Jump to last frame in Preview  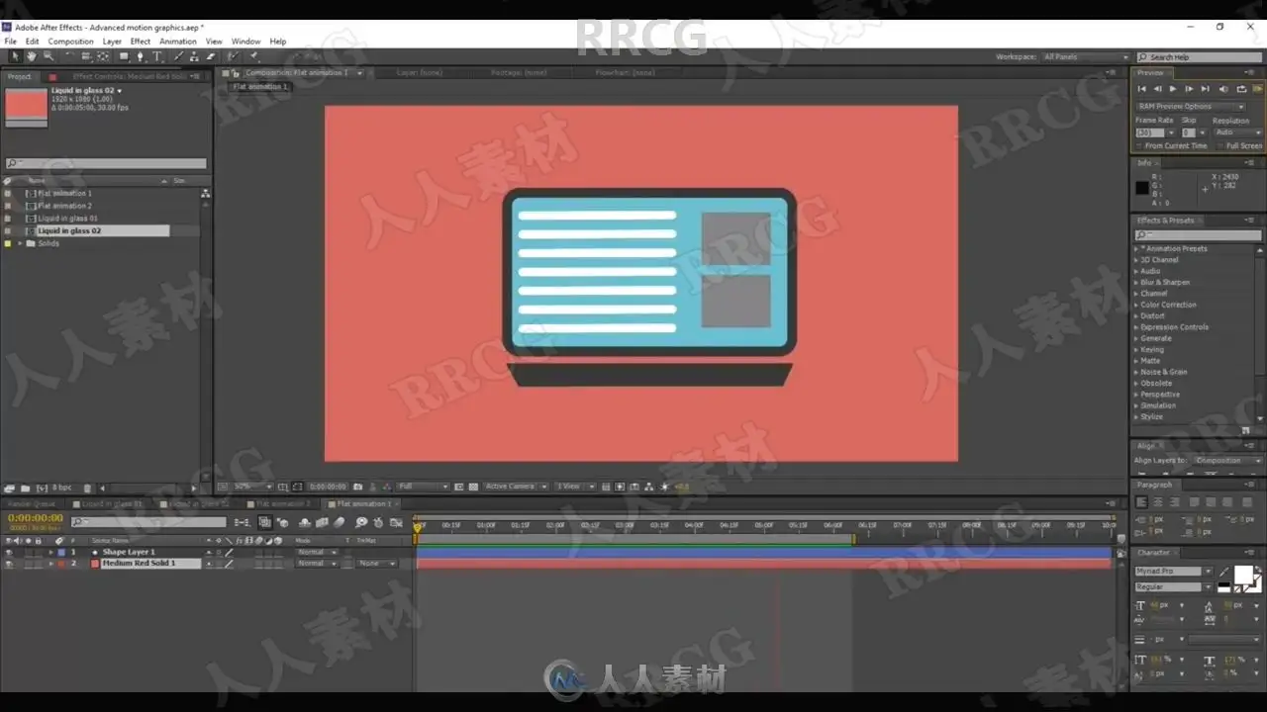pyautogui.click(x=1205, y=89)
